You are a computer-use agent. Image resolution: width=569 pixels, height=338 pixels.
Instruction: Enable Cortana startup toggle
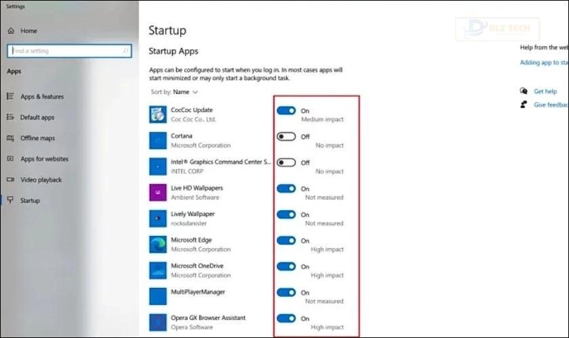click(287, 137)
